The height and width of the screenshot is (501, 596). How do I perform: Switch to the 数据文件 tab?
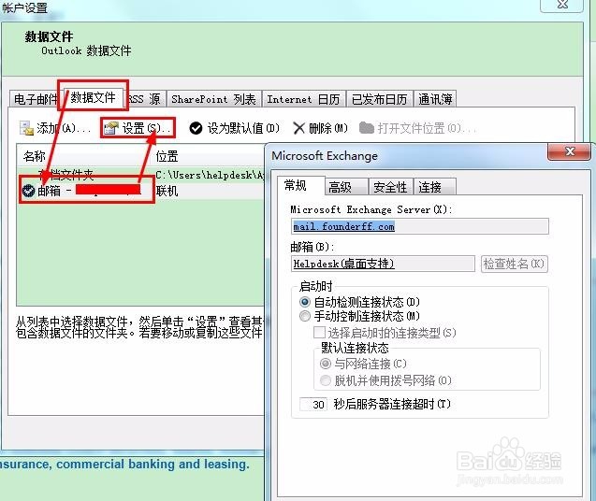coord(94,97)
